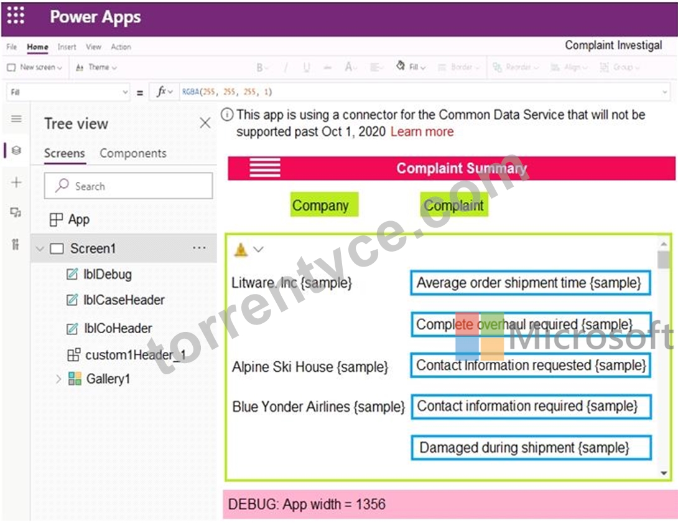
Task: Switch to the Home tab
Action: click(x=37, y=47)
